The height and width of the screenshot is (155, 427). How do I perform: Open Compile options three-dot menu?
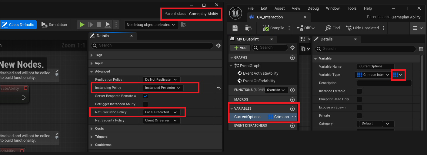289,28
